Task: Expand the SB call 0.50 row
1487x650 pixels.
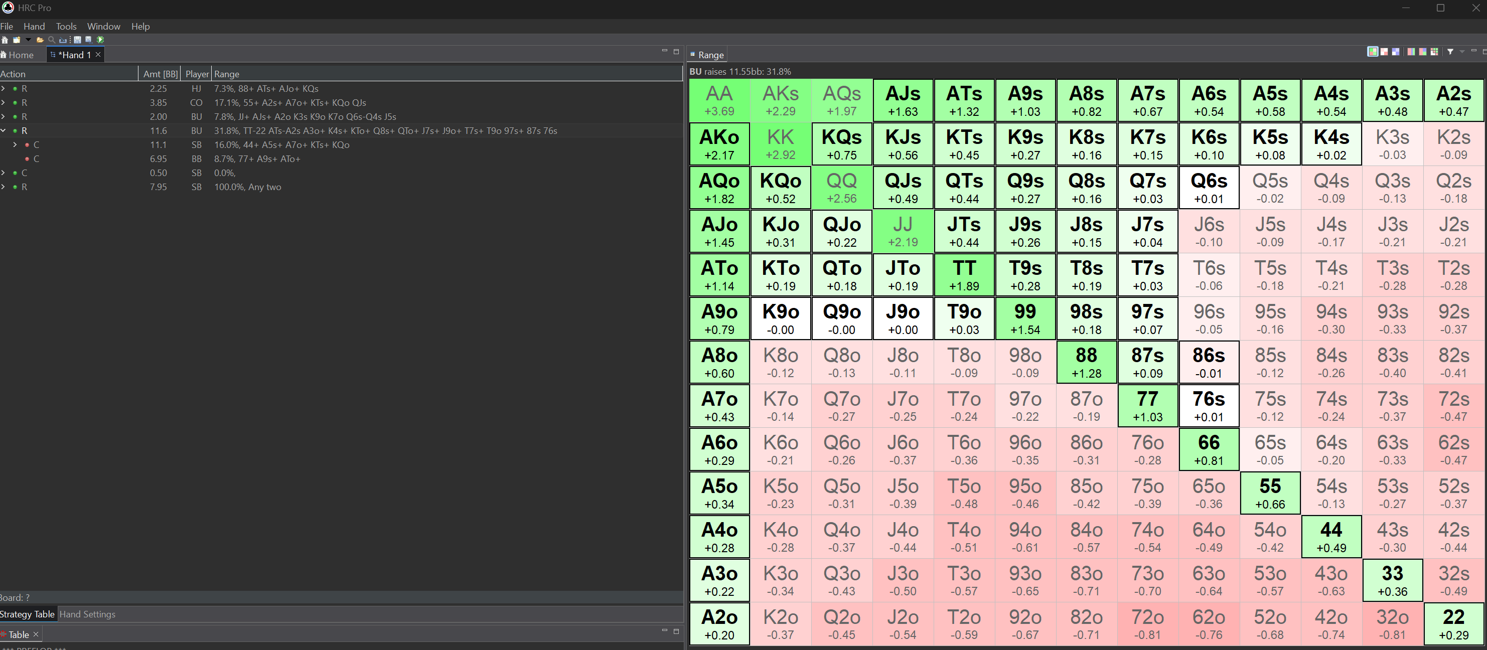Action: pyautogui.click(x=4, y=173)
